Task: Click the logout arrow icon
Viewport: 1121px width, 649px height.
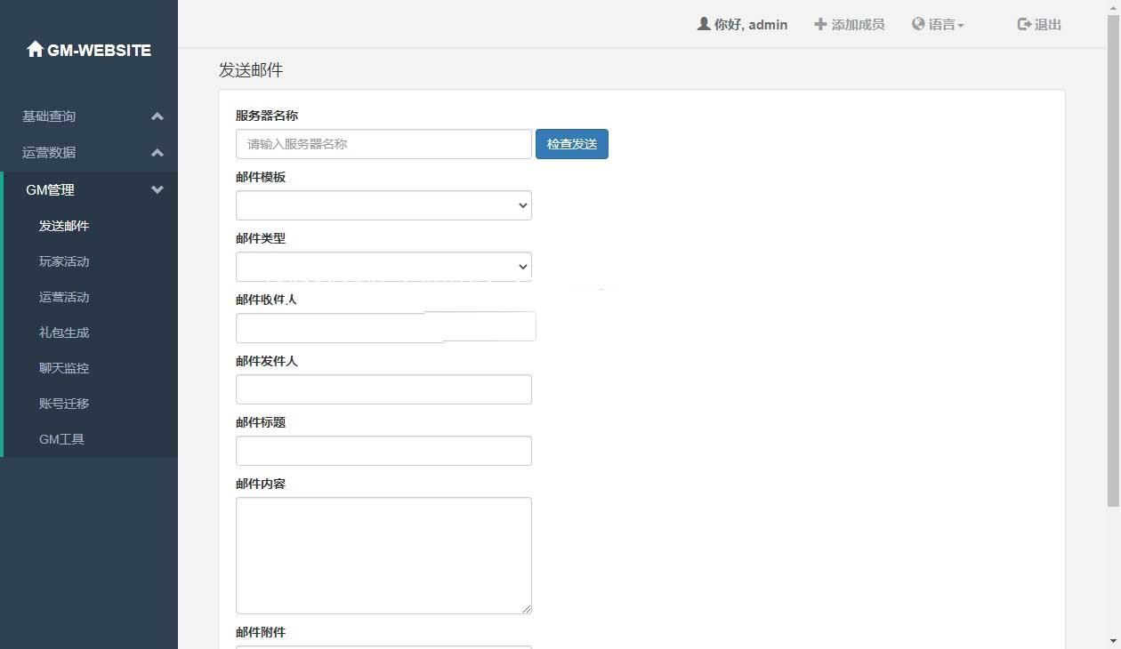Action: point(1024,24)
